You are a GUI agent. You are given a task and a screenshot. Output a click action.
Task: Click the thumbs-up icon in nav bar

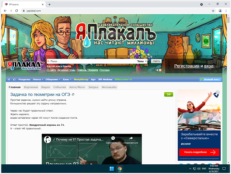pos(14,79)
